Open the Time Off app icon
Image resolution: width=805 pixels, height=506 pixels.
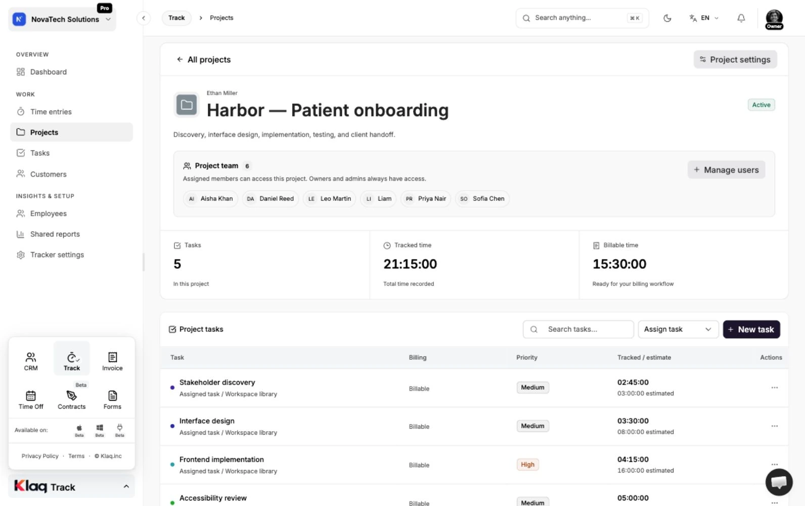pyautogui.click(x=31, y=400)
